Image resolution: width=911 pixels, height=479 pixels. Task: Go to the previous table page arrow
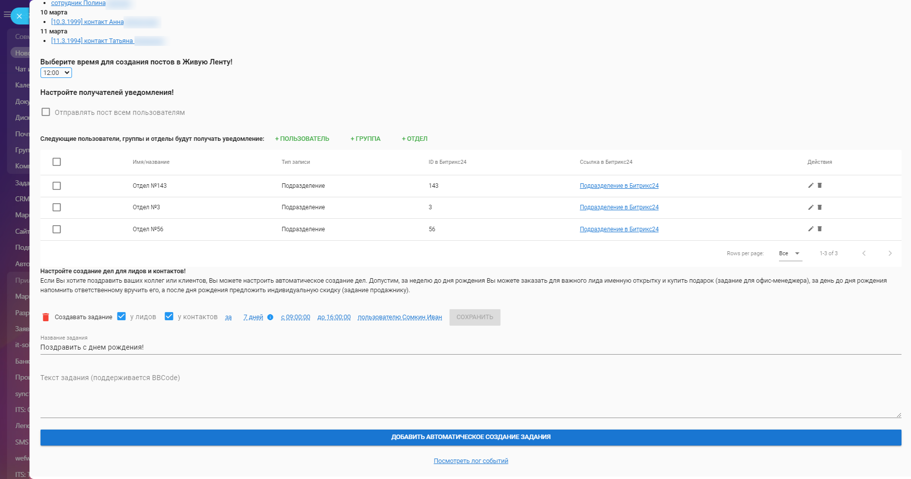click(x=863, y=253)
